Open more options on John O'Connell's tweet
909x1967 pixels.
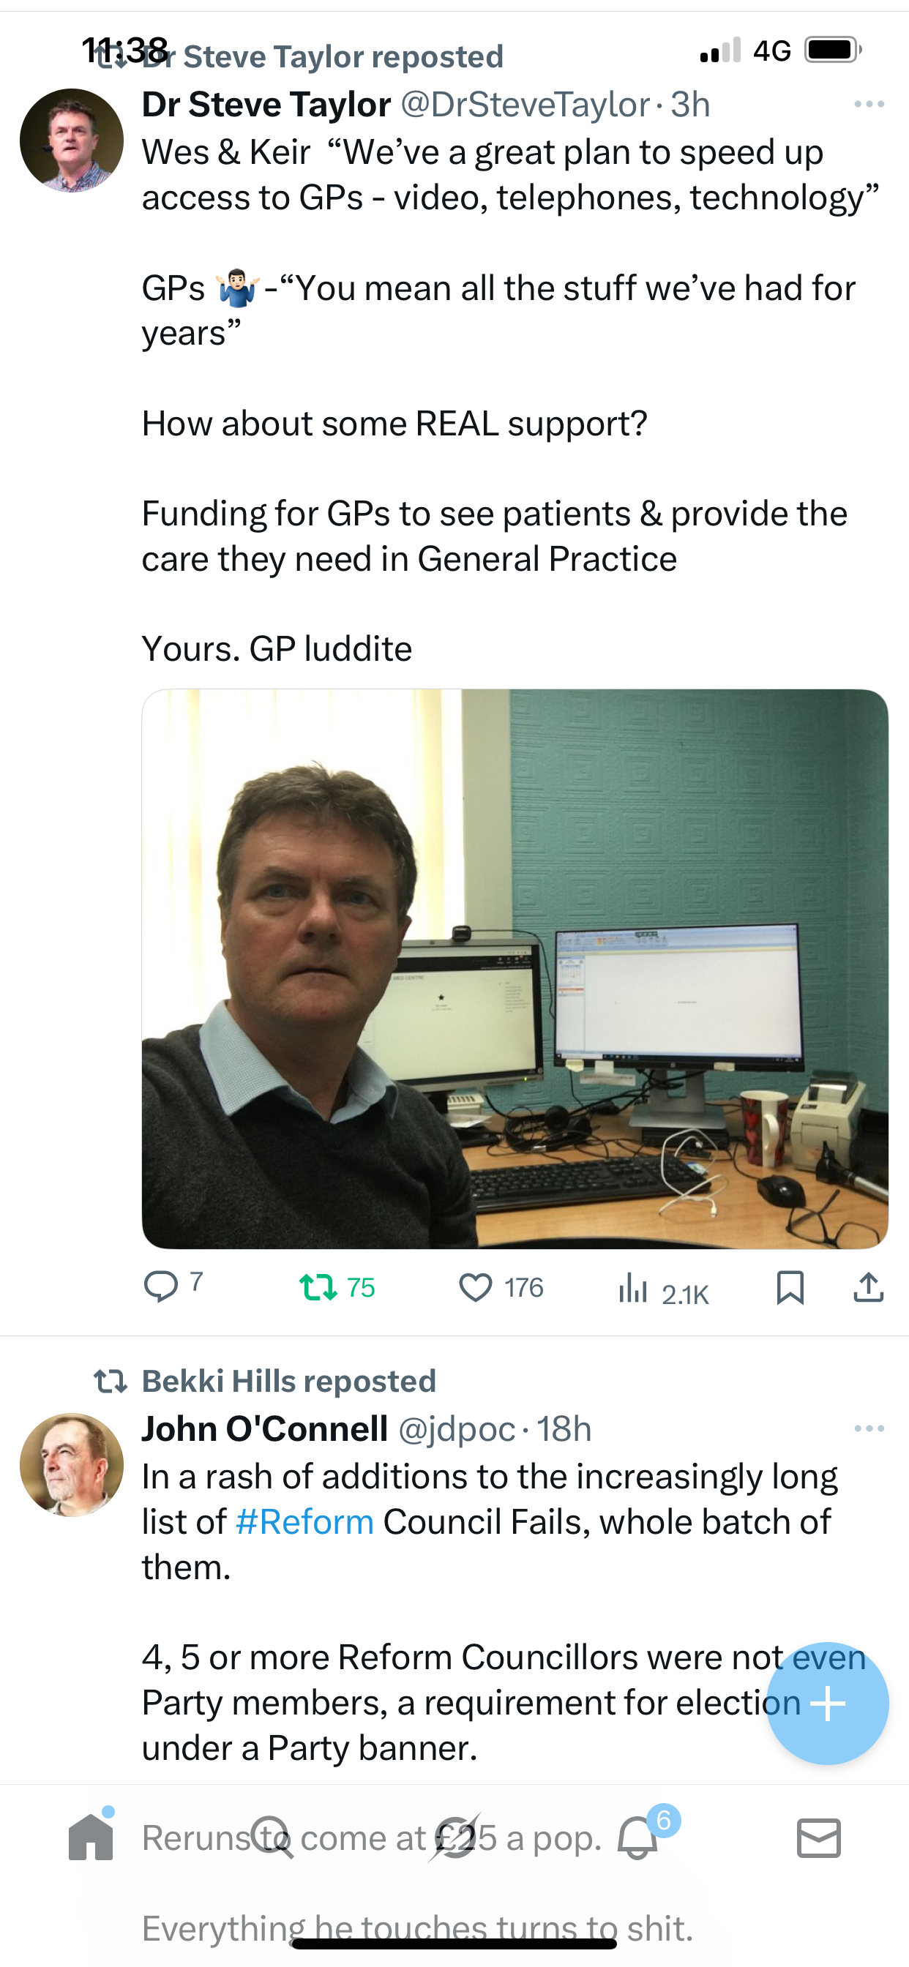(869, 1428)
